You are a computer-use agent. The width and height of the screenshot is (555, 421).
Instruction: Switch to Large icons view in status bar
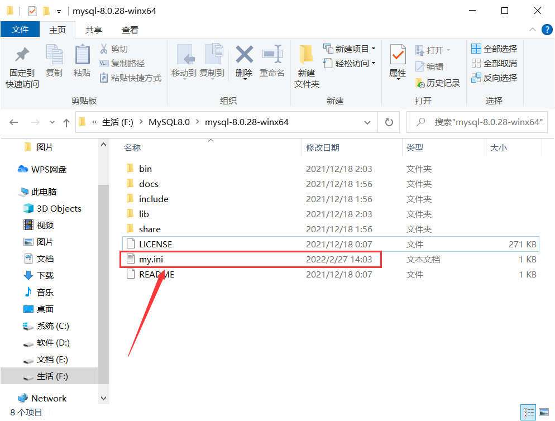pyautogui.click(x=544, y=412)
